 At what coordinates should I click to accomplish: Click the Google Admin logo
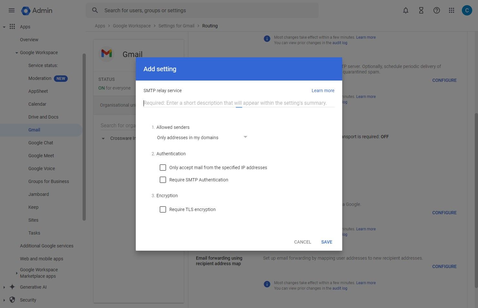[36, 11]
